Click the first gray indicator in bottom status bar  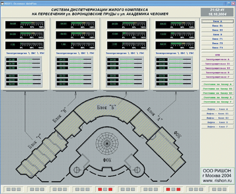pyautogui.click(x=8, y=189)
